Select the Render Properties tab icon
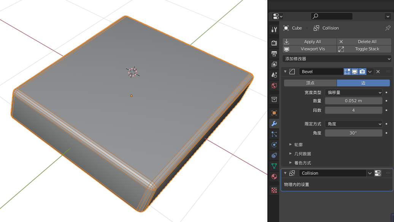The width and height of the screenshot is (394, 222). coord(274,42)
